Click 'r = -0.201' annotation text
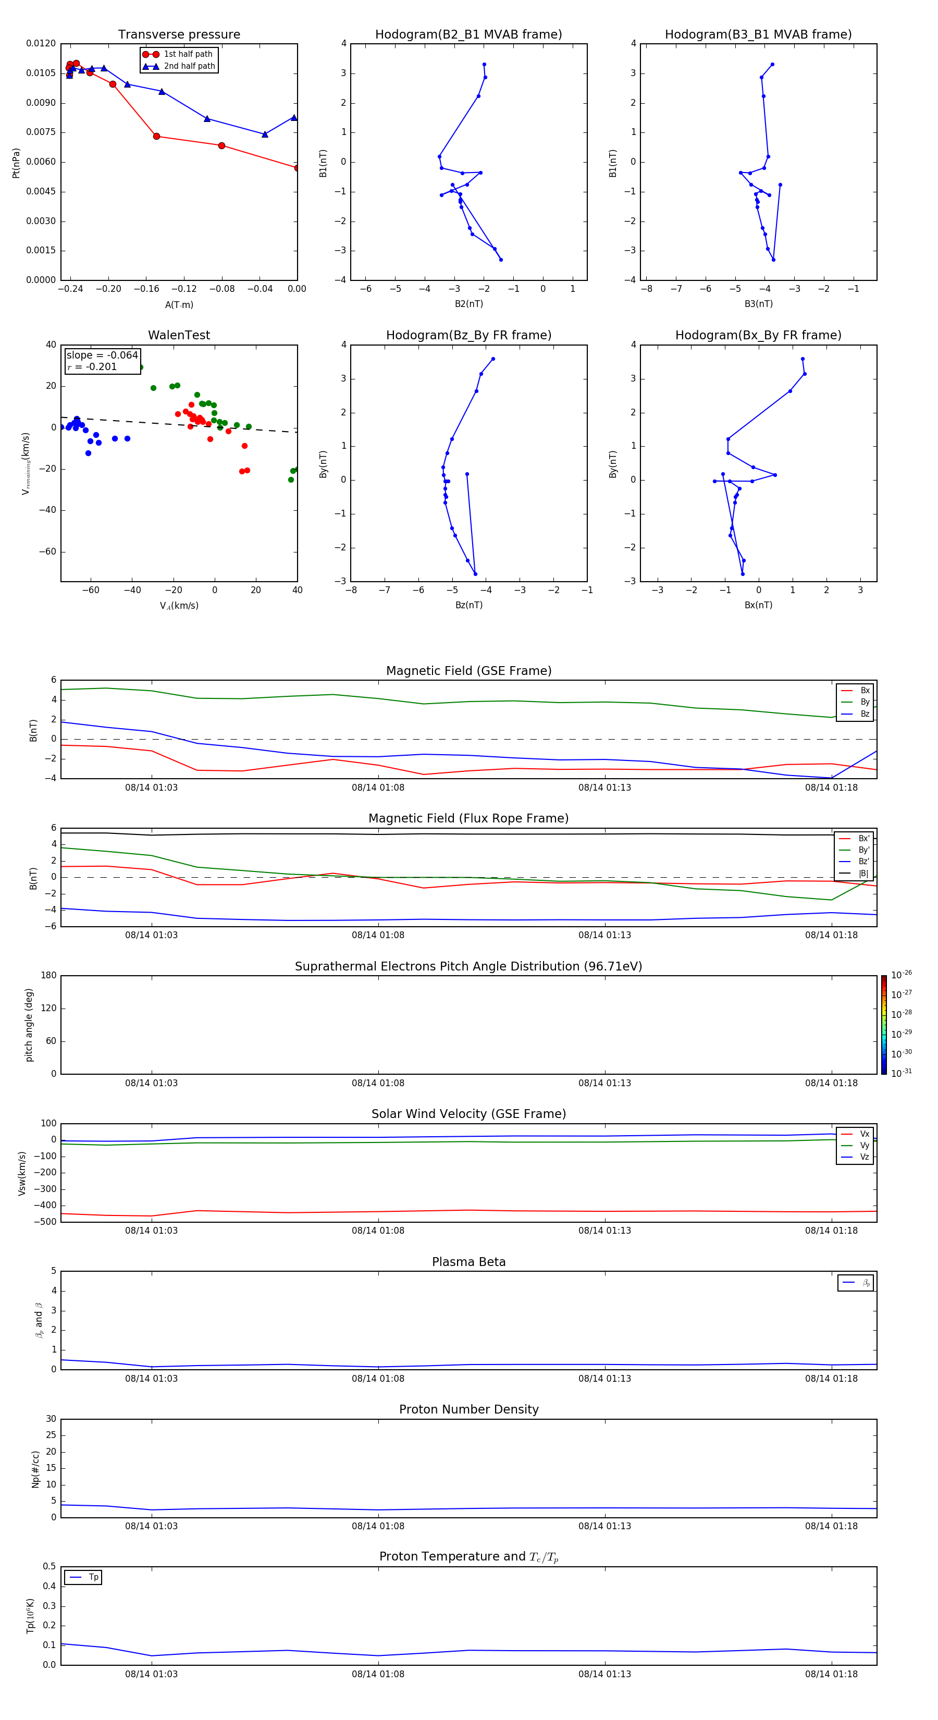Screen dimensions: 938x1720 [92, 366]
